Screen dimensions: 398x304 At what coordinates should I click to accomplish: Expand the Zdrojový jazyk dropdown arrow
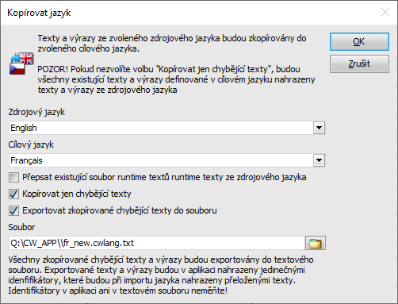(319, 128)
